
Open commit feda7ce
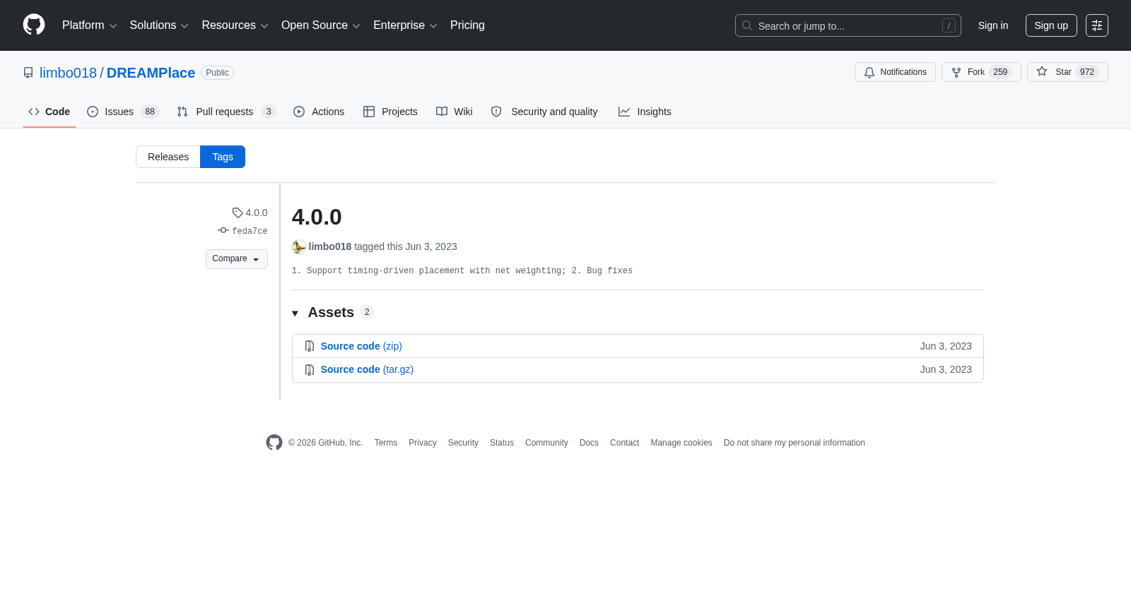tap(243, 231)
